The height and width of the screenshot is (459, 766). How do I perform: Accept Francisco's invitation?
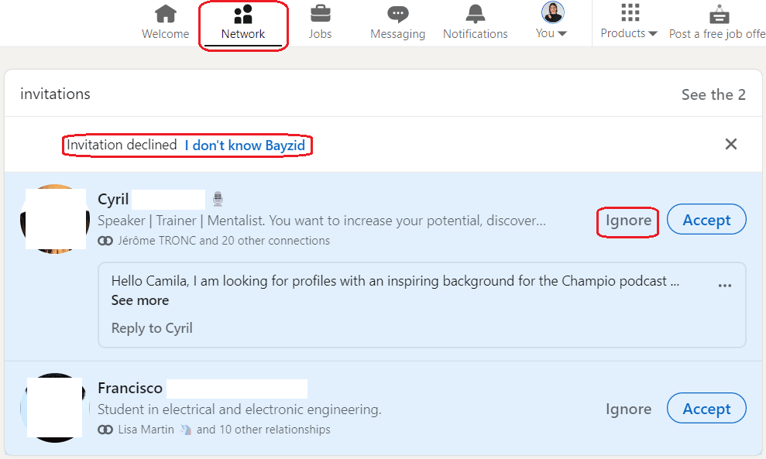[706, 409]
